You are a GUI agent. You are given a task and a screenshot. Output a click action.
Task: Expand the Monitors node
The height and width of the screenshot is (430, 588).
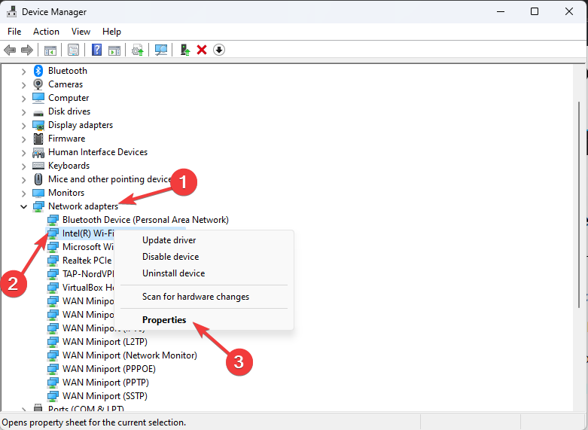coord(23,193)
